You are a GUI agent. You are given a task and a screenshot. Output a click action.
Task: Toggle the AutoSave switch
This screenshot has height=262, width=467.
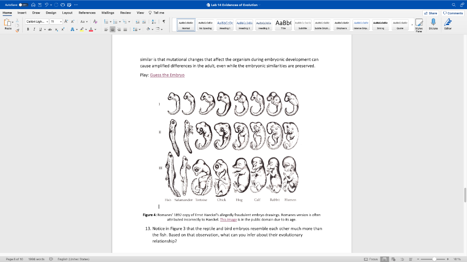click(x=23, y=5)
